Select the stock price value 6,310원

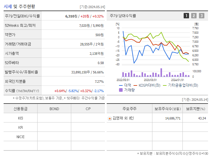(x=71, y=16)
